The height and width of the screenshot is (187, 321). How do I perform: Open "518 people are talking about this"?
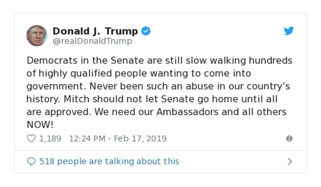point(109,161)
